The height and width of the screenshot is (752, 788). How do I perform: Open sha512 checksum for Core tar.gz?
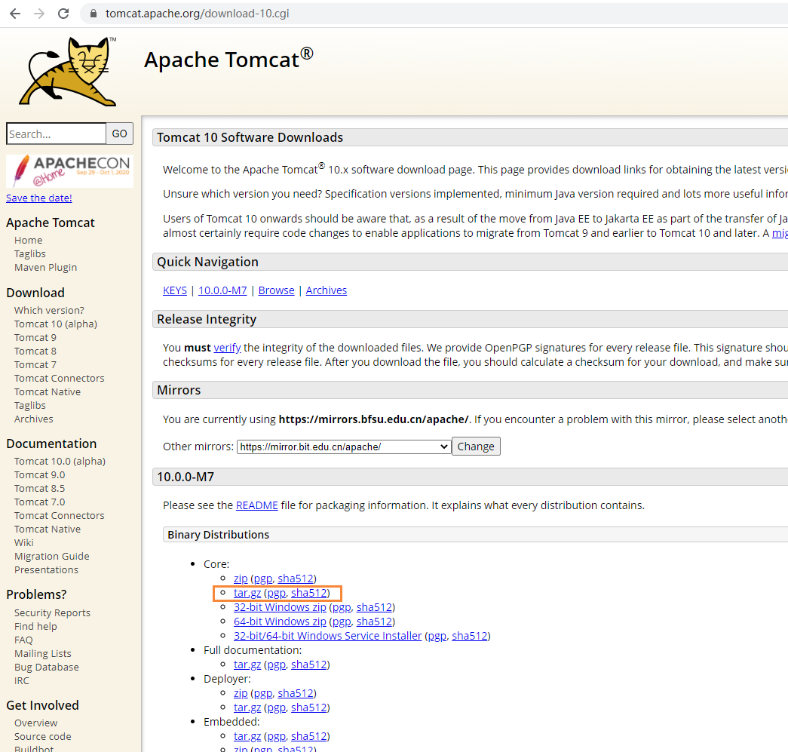(309, 593)
